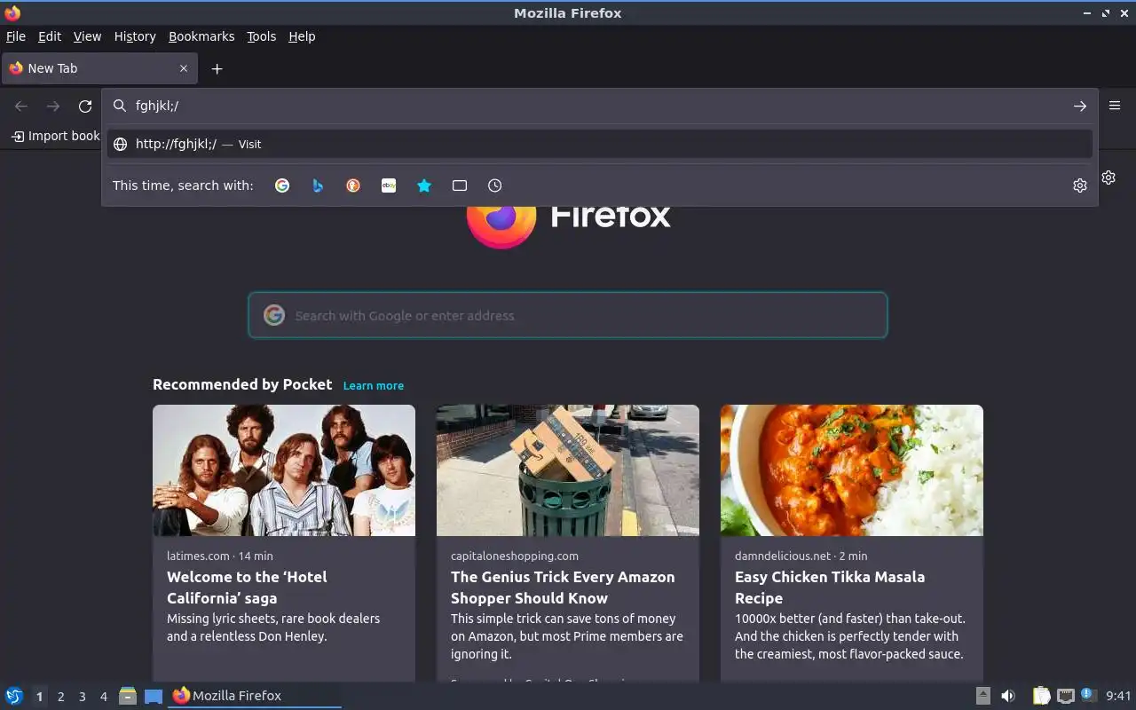Show desktop icon in taskbar
The height and width of the screenshot is (710, 1136).
click(154, 696)
